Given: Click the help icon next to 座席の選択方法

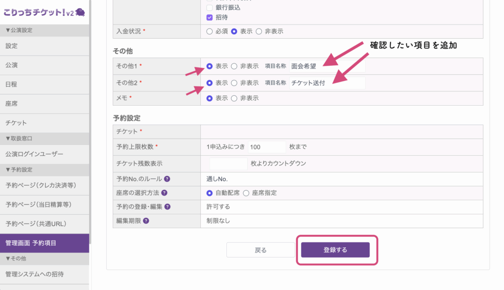Looking at the screenshot, I should (x=164, y=193).
